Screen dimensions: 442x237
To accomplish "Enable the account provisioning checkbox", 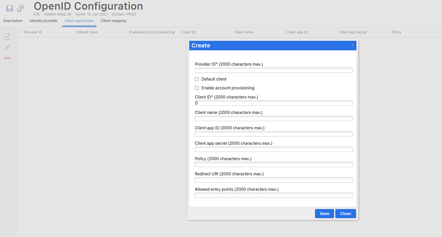I will coord(197,88).
